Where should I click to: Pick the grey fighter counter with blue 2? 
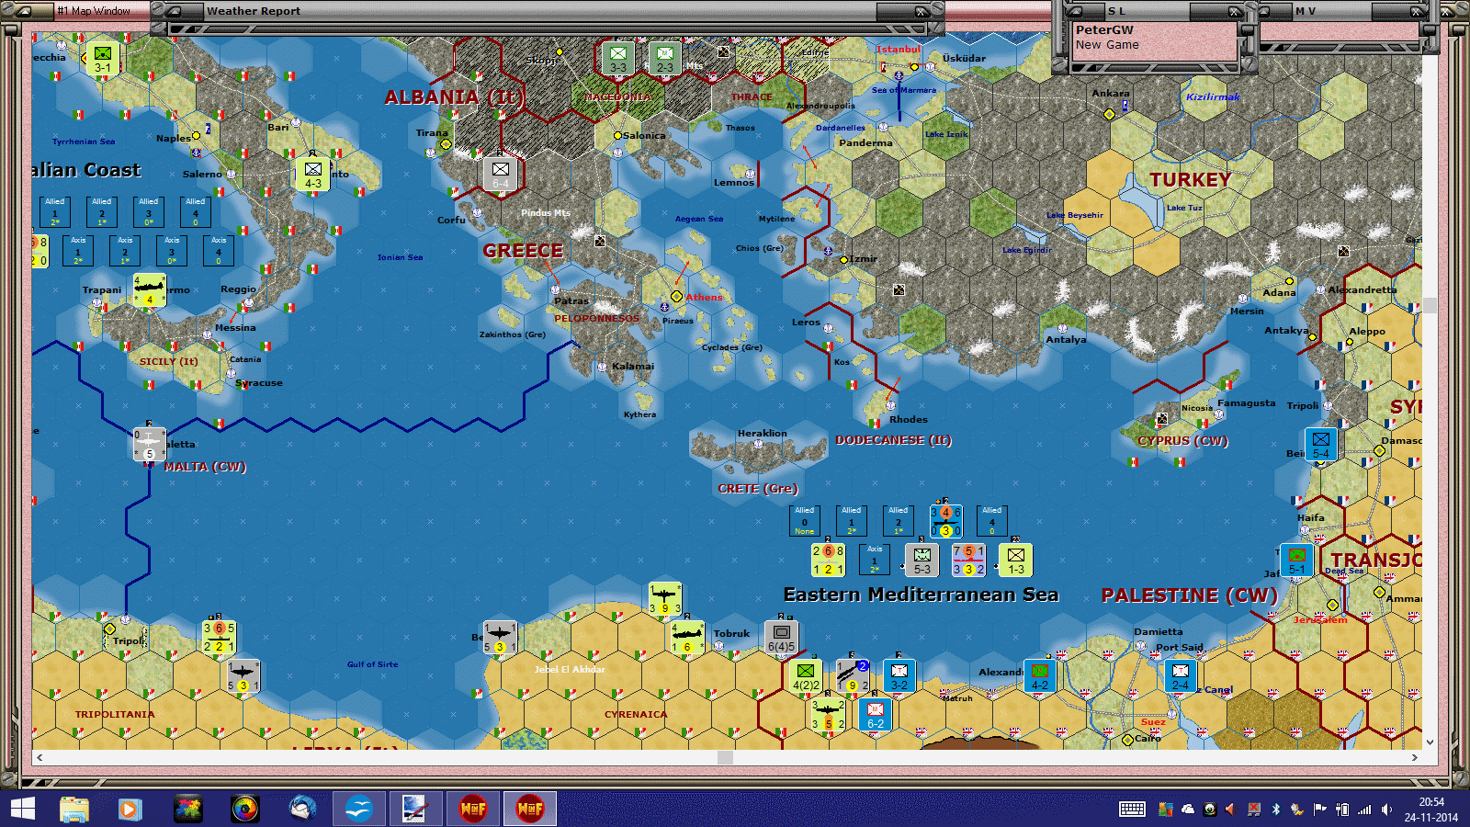[852, 675]
